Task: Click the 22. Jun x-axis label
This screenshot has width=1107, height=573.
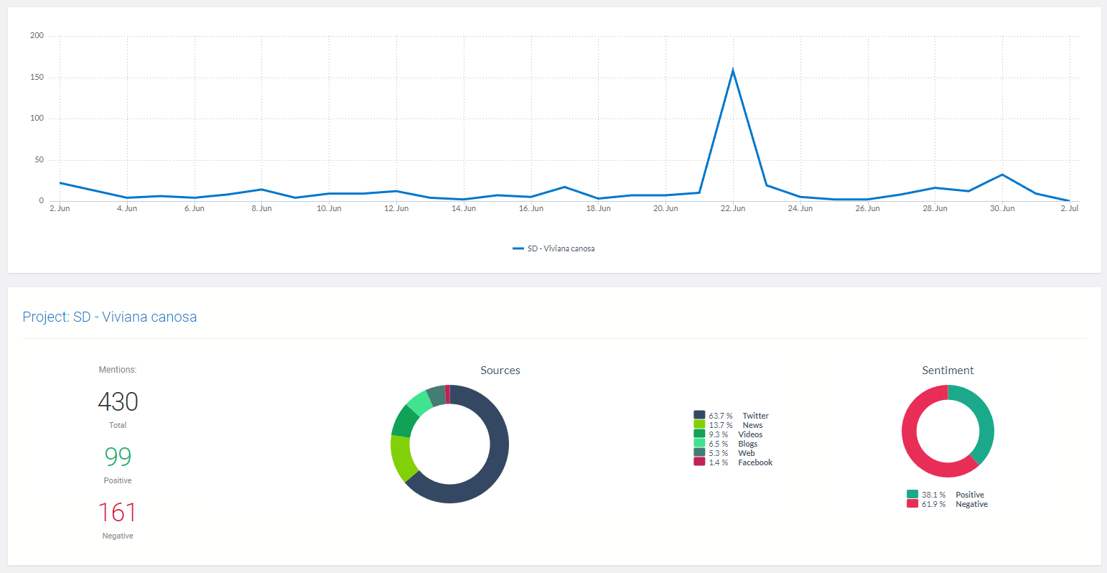Action: pos(733,208)
